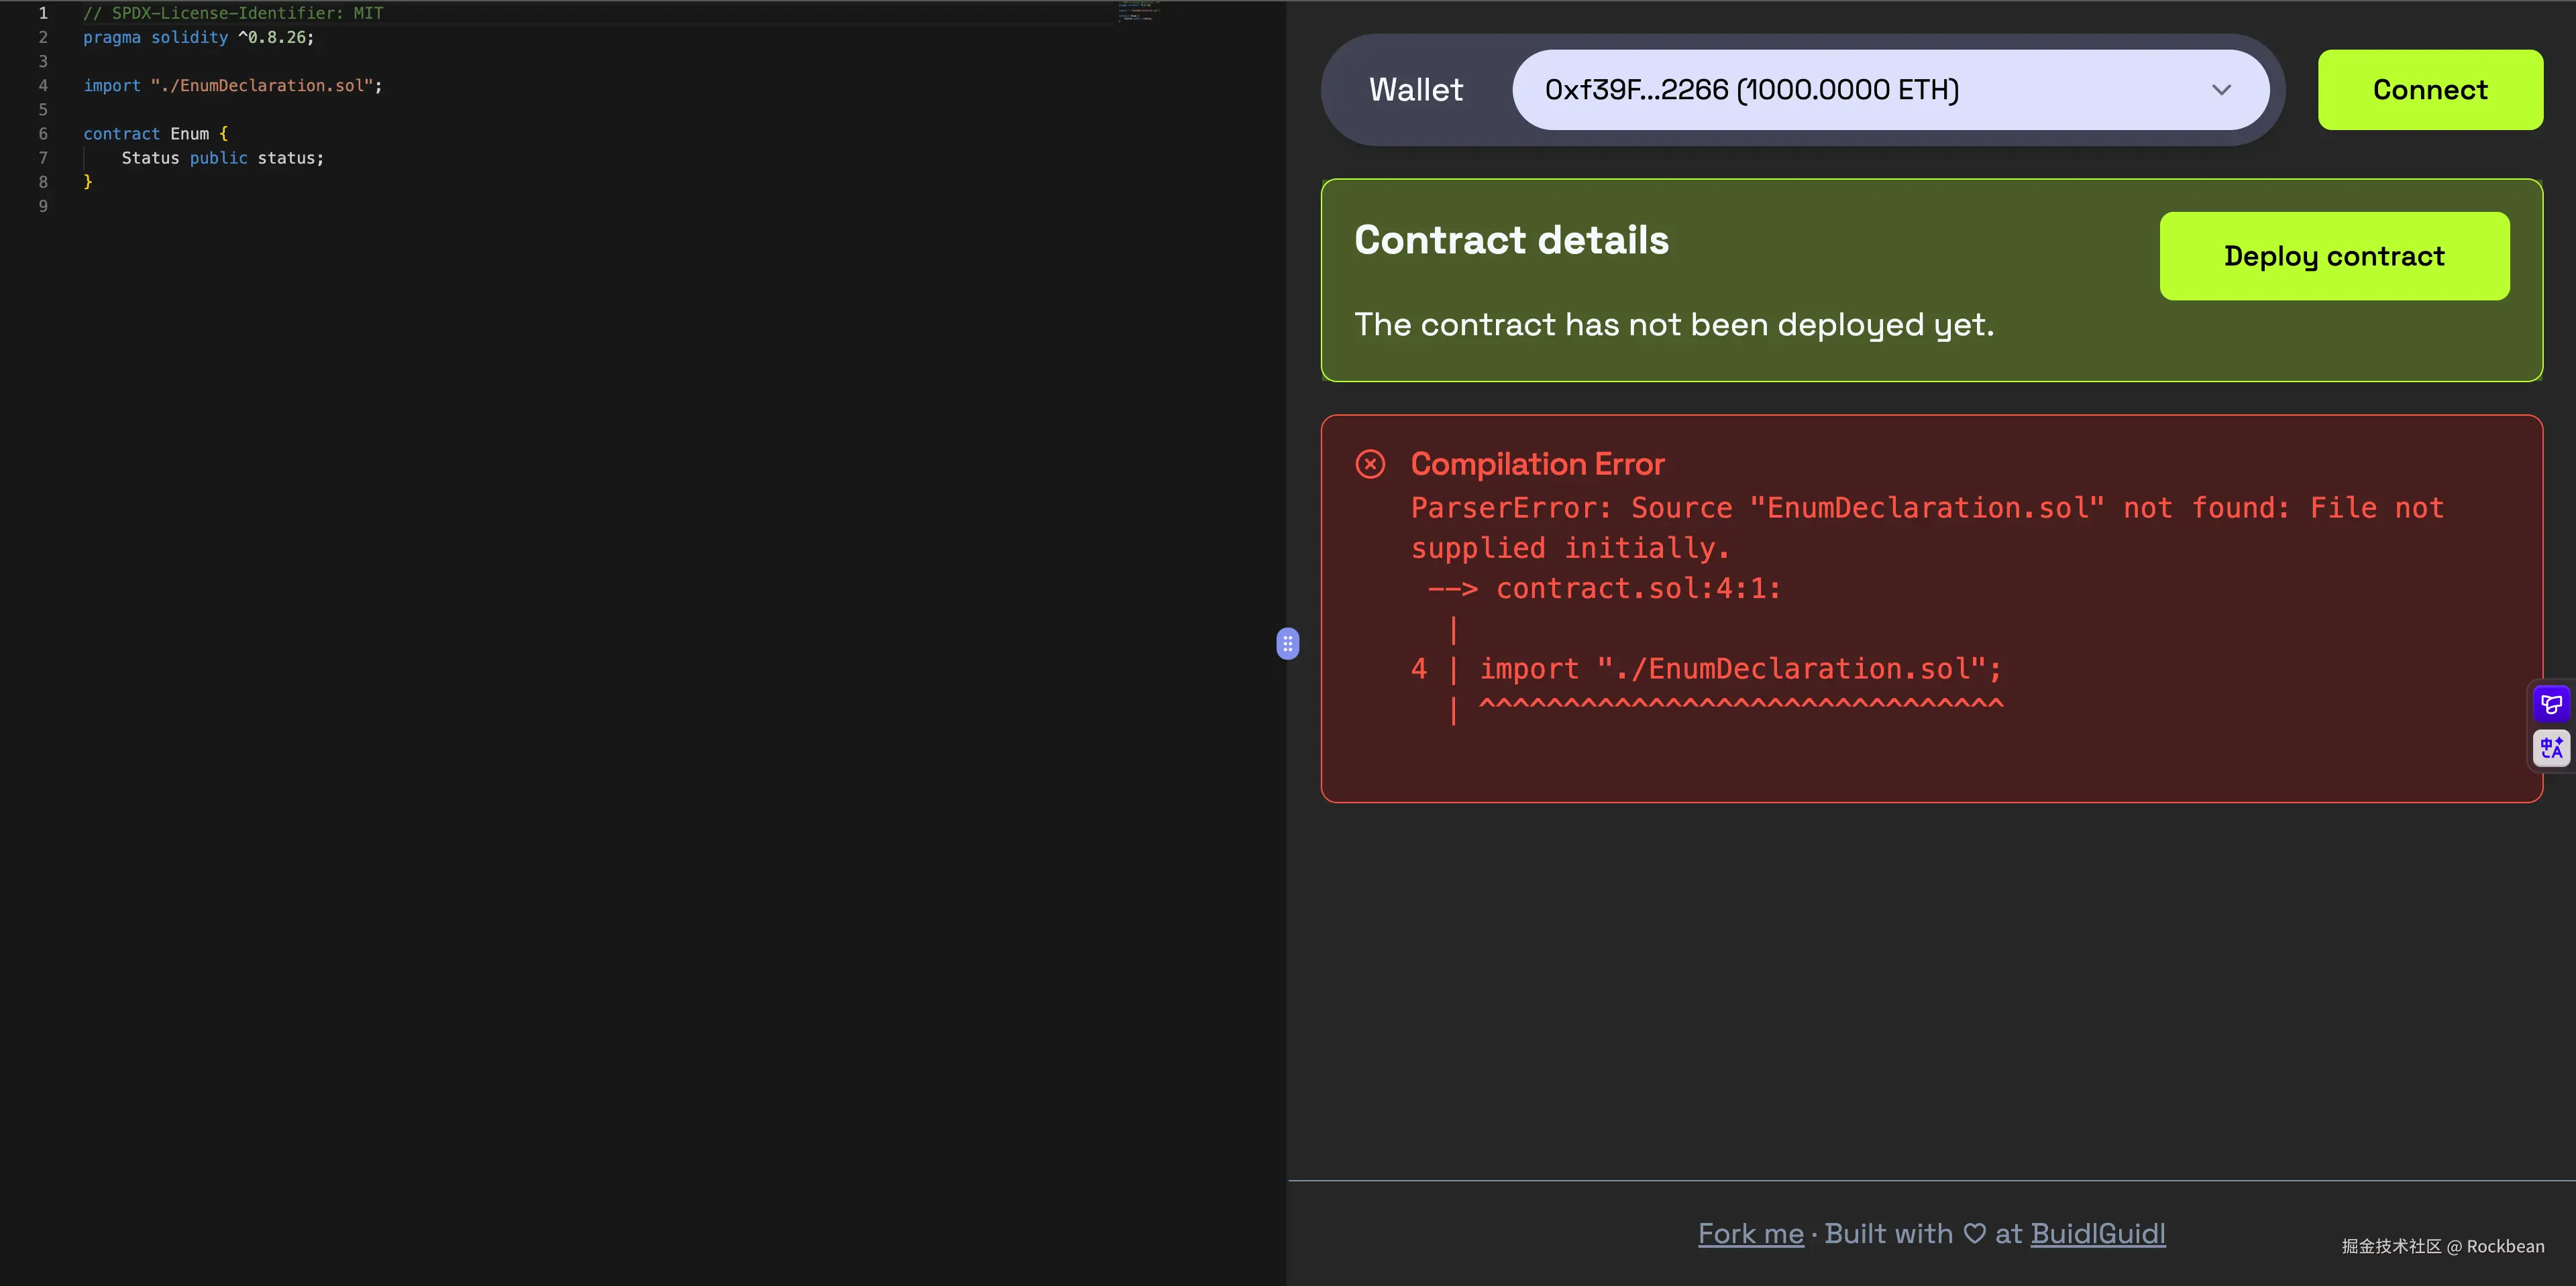Viewport: 2576px width, 1286px height.
Task: Click the purple assistant icon on the right edge
Action: coord(2551,705)
